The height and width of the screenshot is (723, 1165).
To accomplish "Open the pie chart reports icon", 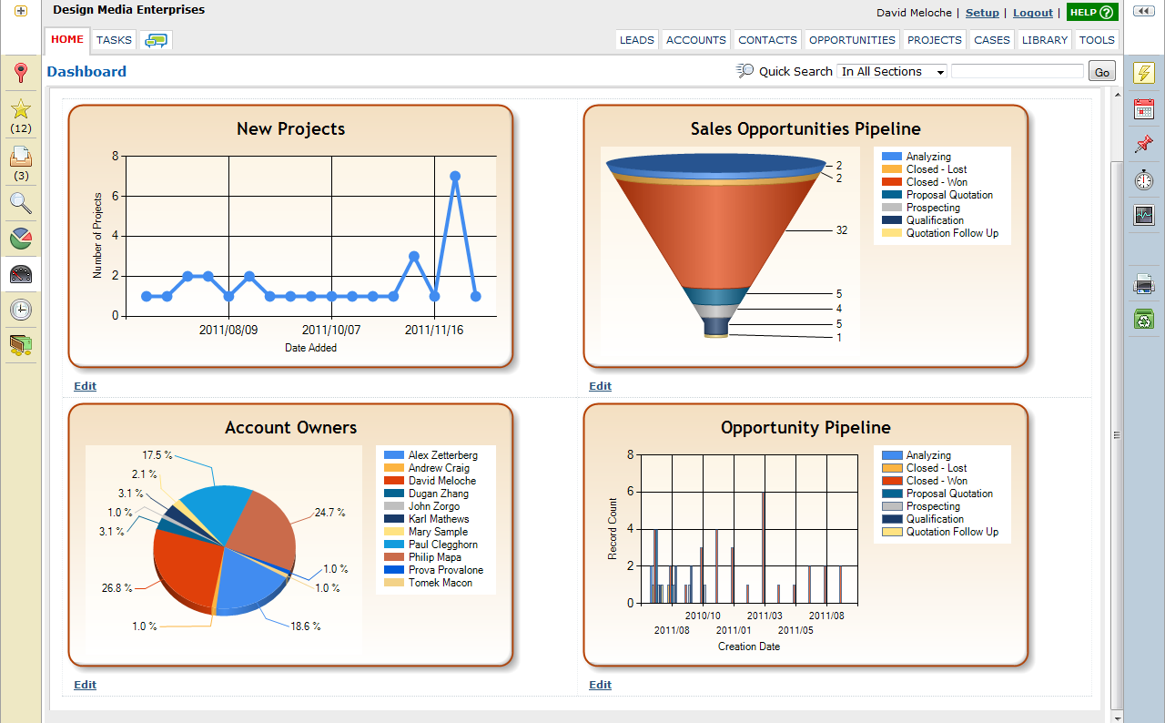I will [21, 239].
